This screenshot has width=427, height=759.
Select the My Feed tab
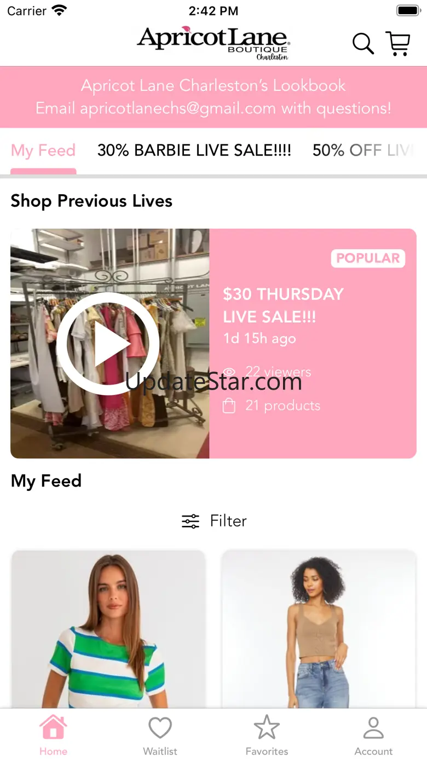click(x=43, y=150)
